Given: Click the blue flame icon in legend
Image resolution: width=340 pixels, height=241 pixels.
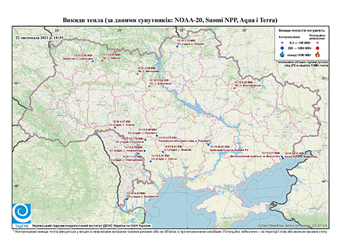Looking at the screenshot, I should (282, 54).
